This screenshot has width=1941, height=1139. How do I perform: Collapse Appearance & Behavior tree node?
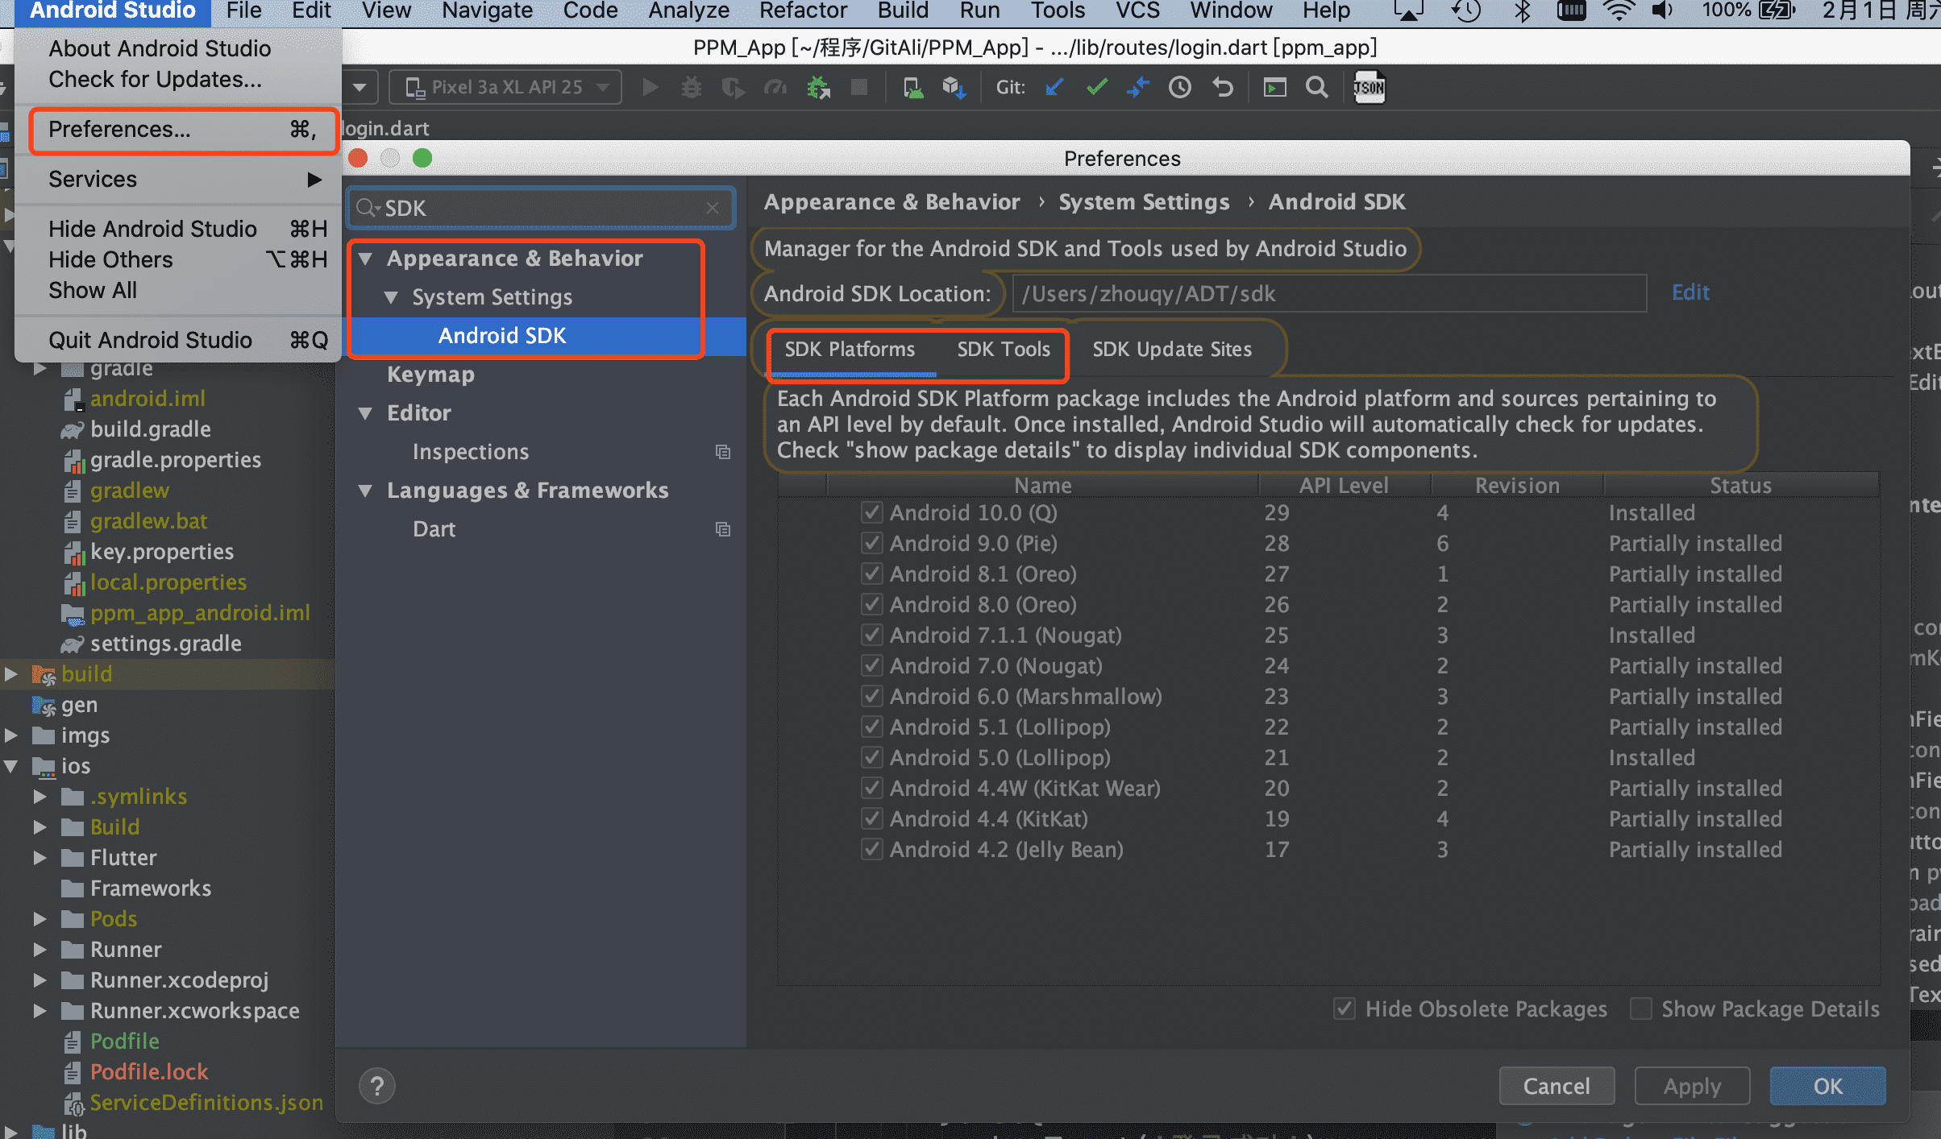click(x=366, y=259)
